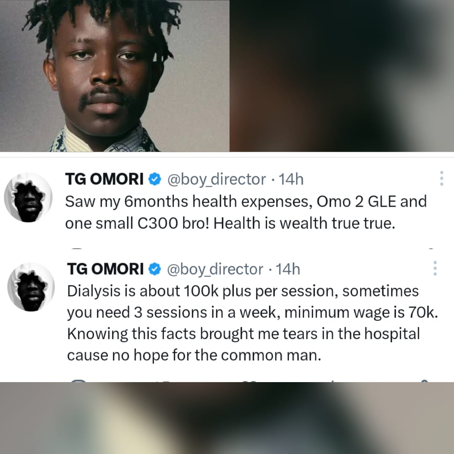Open the blurred image below the tweets
The width and height of the screenshot is (454, 454).
(x=227, y=418)
